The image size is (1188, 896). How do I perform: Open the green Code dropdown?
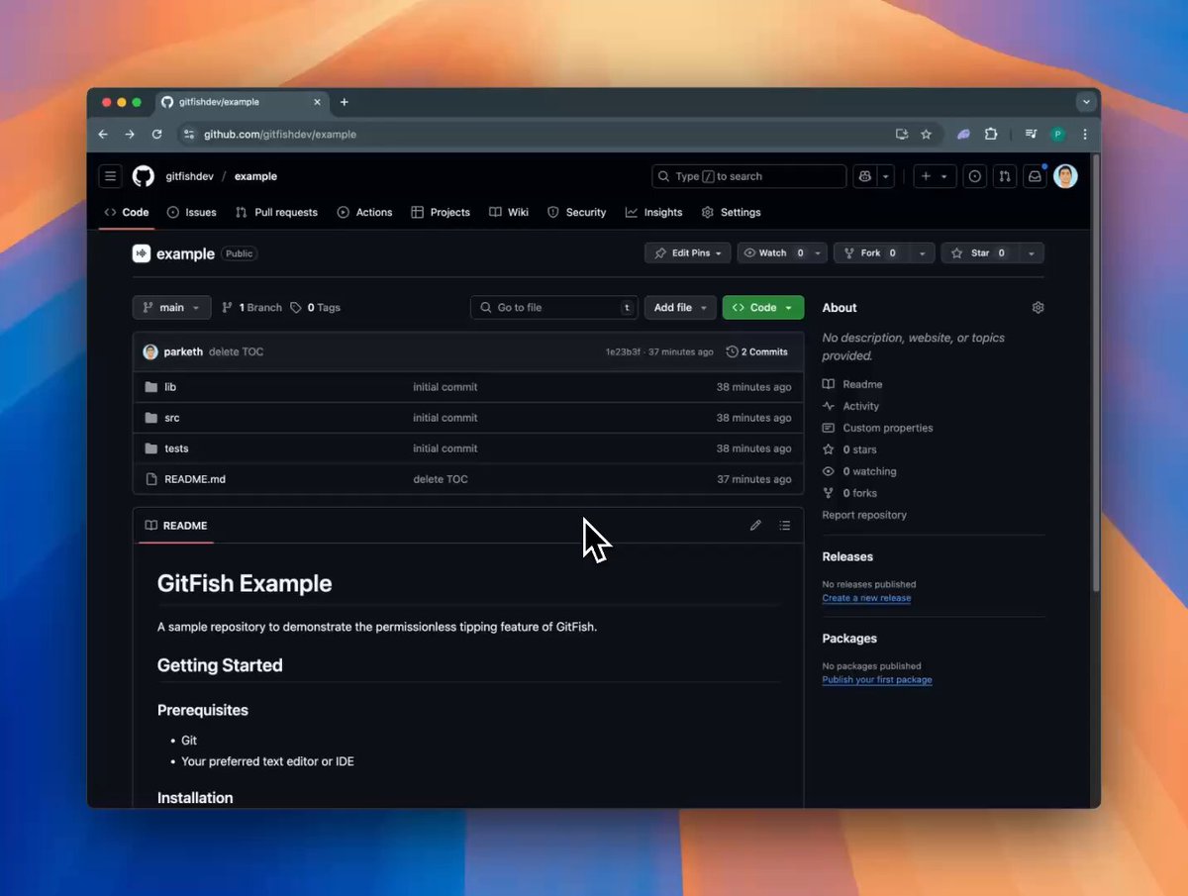coord(763,308)
